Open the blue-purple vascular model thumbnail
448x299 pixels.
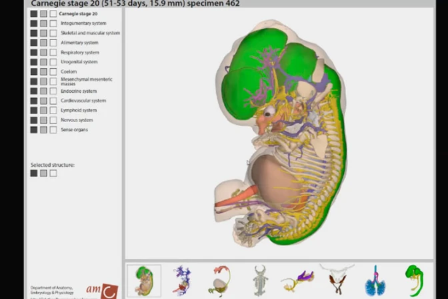[181, 280]
